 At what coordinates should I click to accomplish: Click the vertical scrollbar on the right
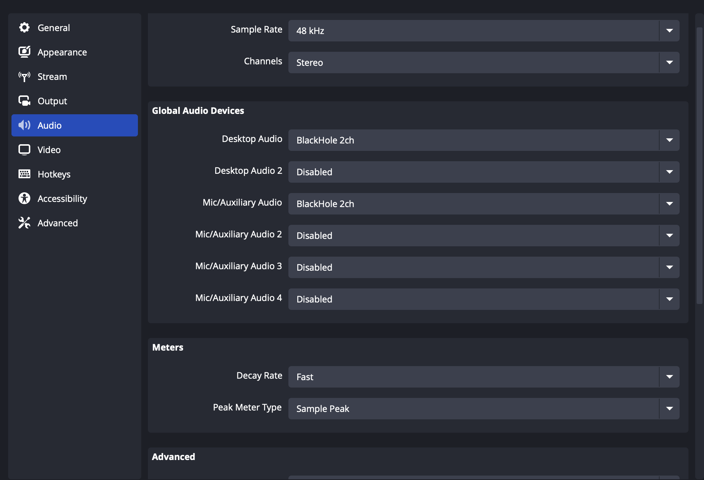coord(699,166)
